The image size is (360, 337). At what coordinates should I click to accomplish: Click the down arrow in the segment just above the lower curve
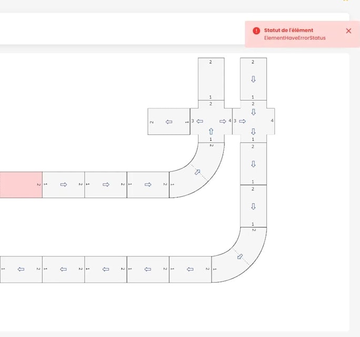click(253, 206)
